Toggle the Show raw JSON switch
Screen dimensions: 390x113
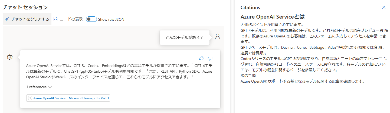coord(91,19)
